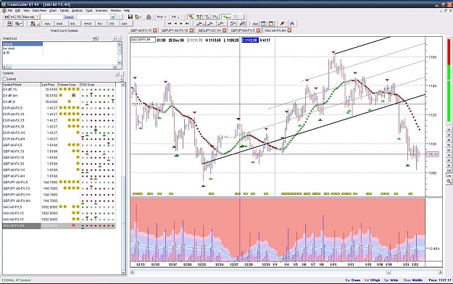Click the red/green vertical strength bar
This screenshot has width=453, height=284.
(449, 80)
